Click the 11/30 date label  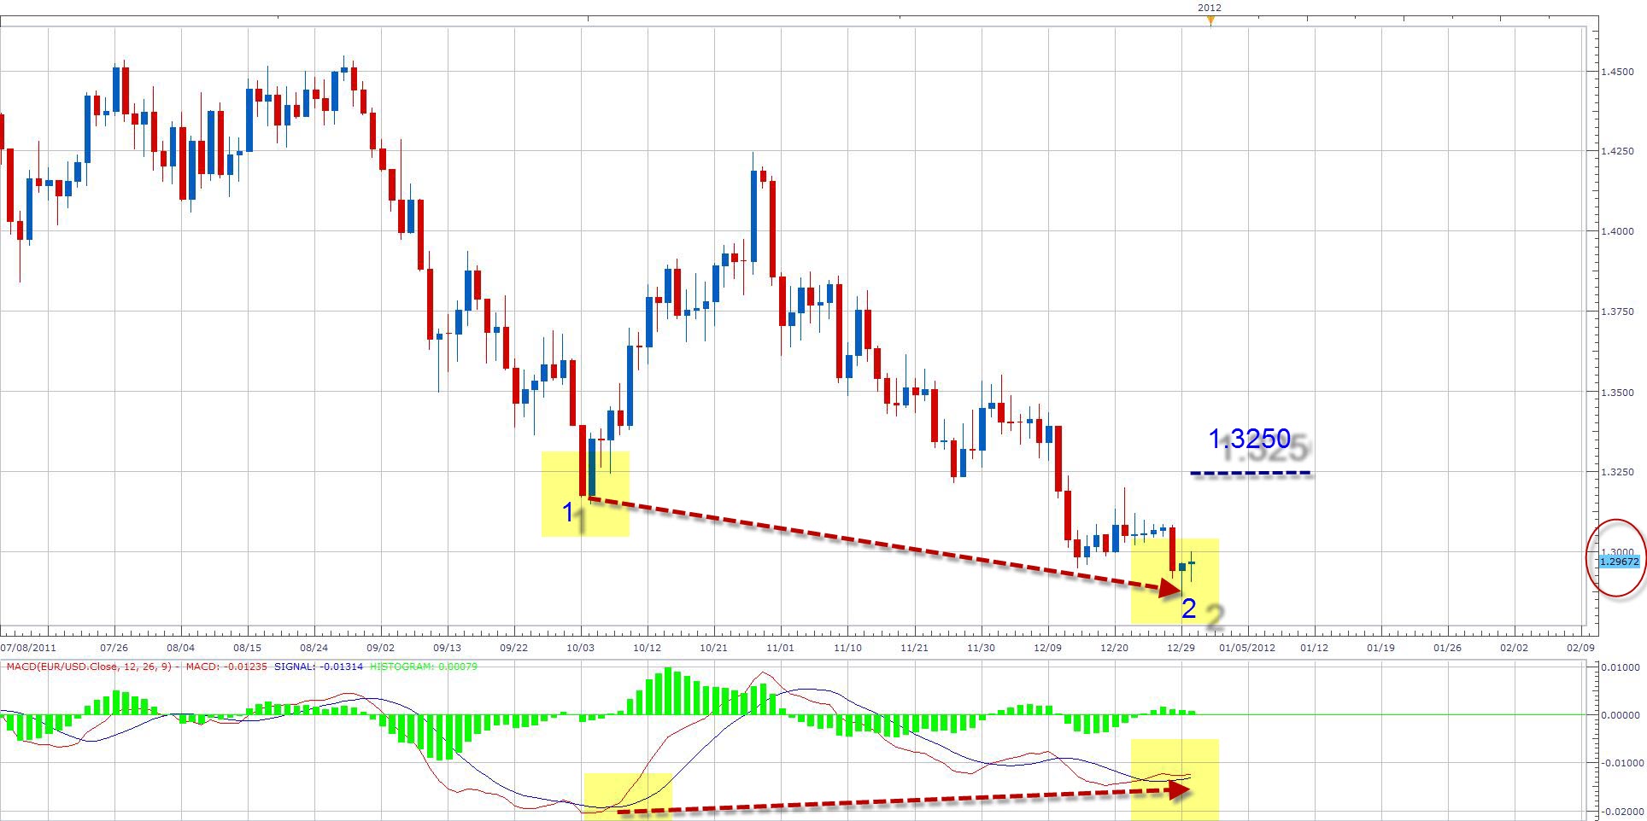click(x=981, y=648)
